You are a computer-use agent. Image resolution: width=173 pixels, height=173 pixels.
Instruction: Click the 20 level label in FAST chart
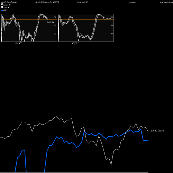point(55,34)
